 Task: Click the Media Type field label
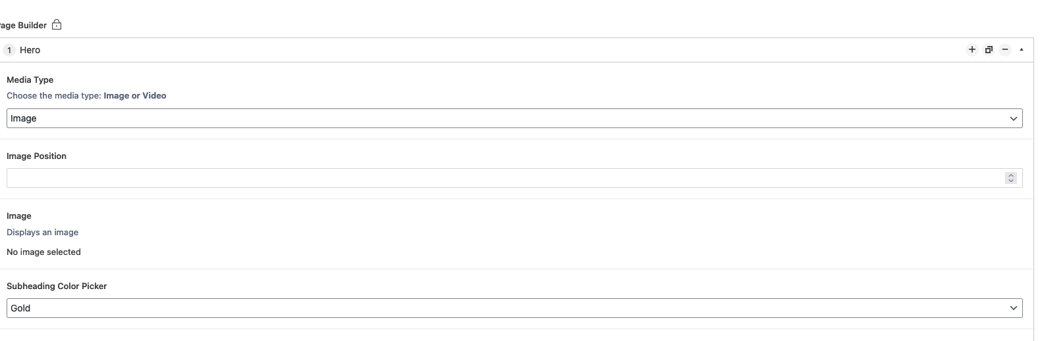pyautogui.click(x=30, y=80)
